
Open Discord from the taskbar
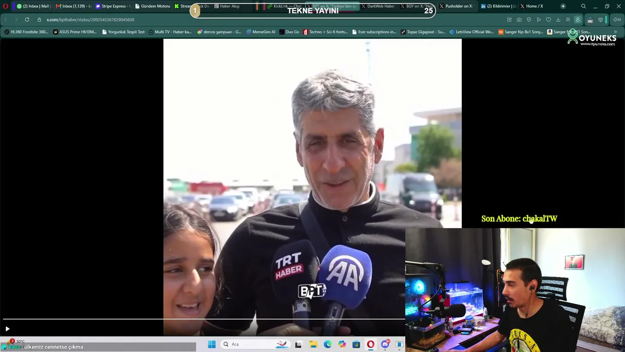[x=385, y=345]
